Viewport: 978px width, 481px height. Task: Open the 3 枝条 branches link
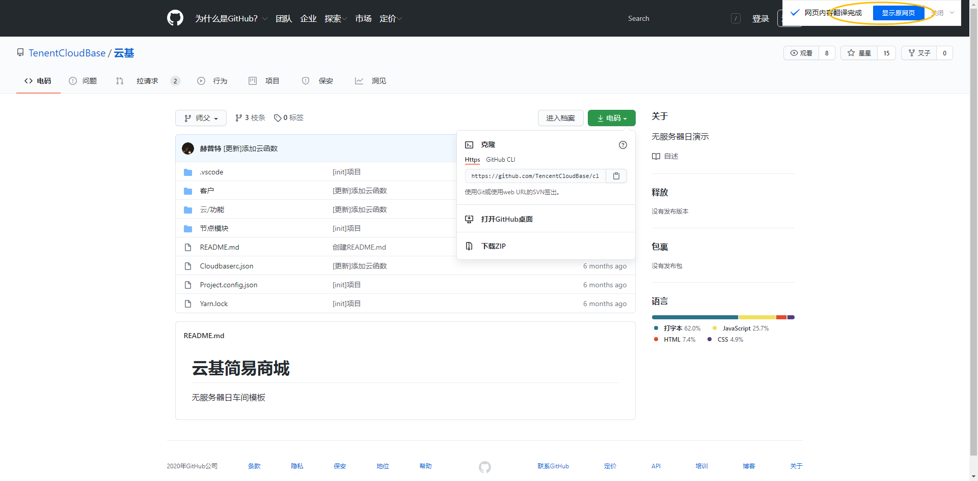point(250,118)
